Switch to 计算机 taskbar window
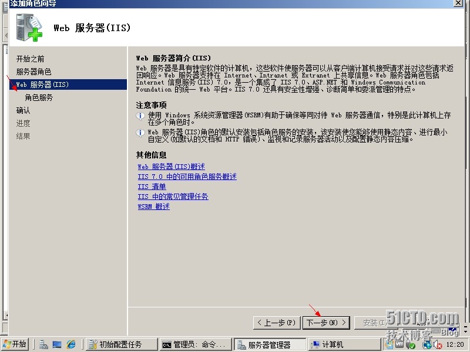Image resolution: width=470 pixels, height=352 pixels. click(x=344, y=344)
